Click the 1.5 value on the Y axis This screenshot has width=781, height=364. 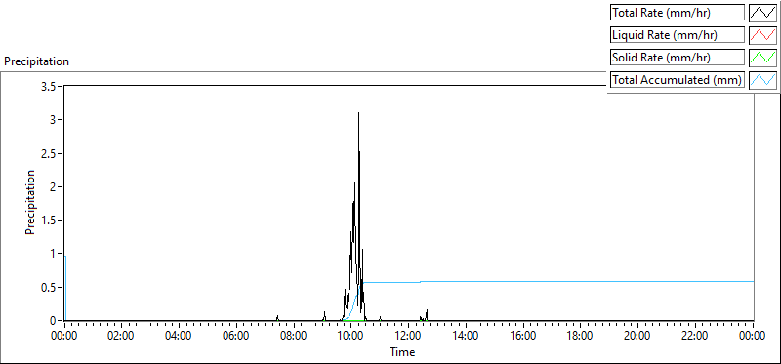(x=50, y=221)
